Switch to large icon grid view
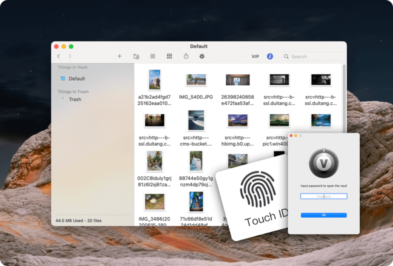Screen dimensions: 393x266 [x=153, y=56]
